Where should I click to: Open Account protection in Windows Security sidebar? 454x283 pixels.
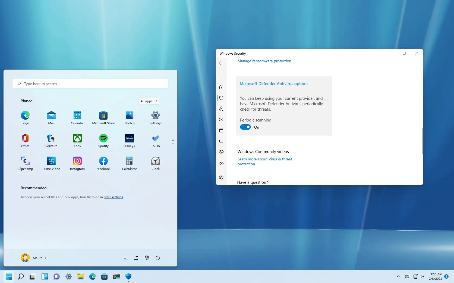point(221,109)
